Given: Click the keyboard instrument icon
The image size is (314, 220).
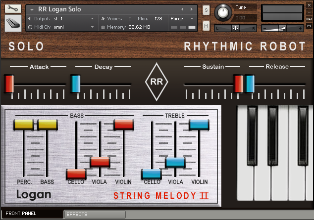Looking at the screenshot, I should (x=13, y=23).
